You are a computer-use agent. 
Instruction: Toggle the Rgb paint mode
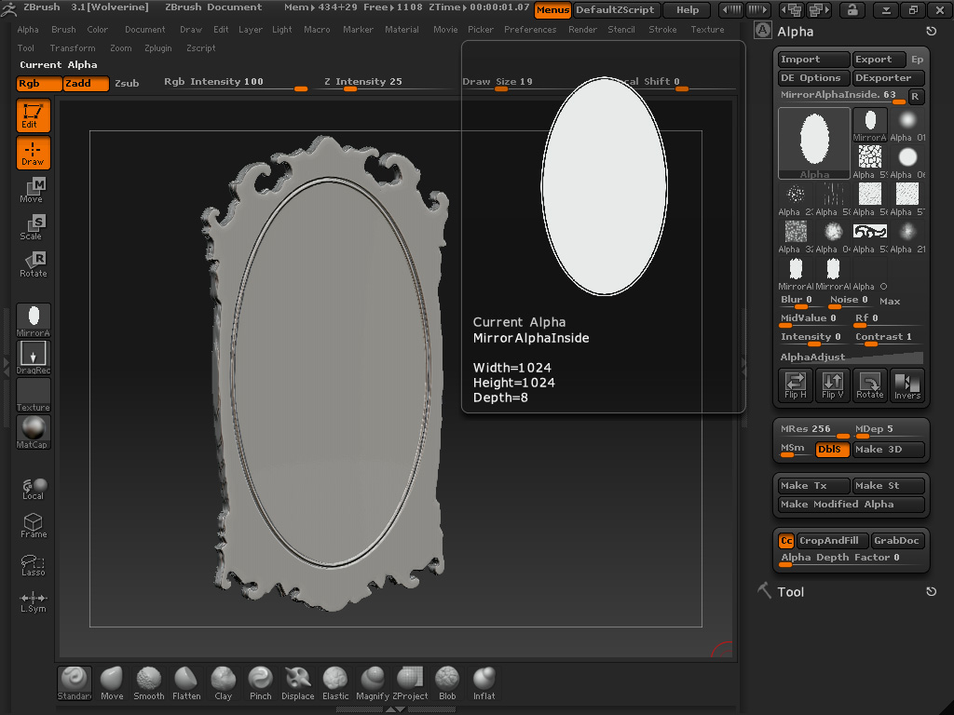pyautogui.click(x=39, y=83)
